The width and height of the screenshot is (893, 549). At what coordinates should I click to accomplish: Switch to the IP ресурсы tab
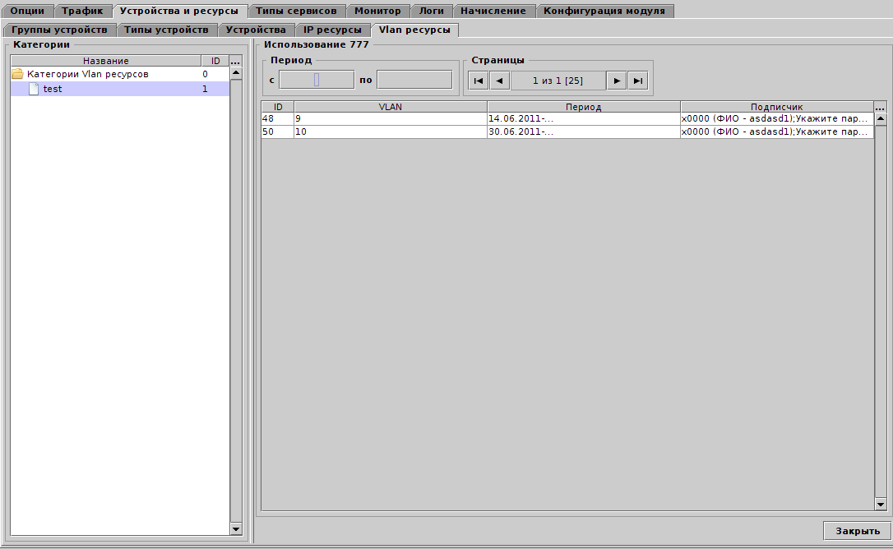[x=332, y=30]
